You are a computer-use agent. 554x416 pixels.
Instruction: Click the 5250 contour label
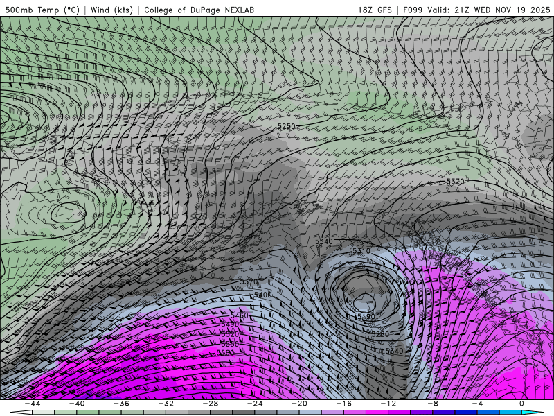point(286,126)
